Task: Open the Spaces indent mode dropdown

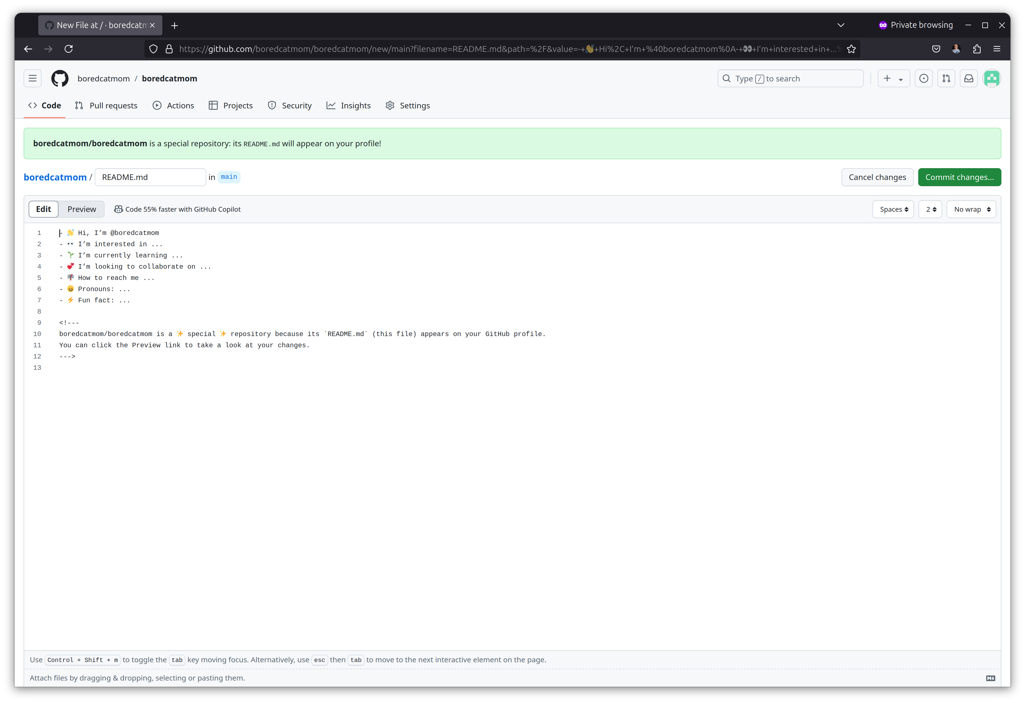Action: [x=894, y=209]
